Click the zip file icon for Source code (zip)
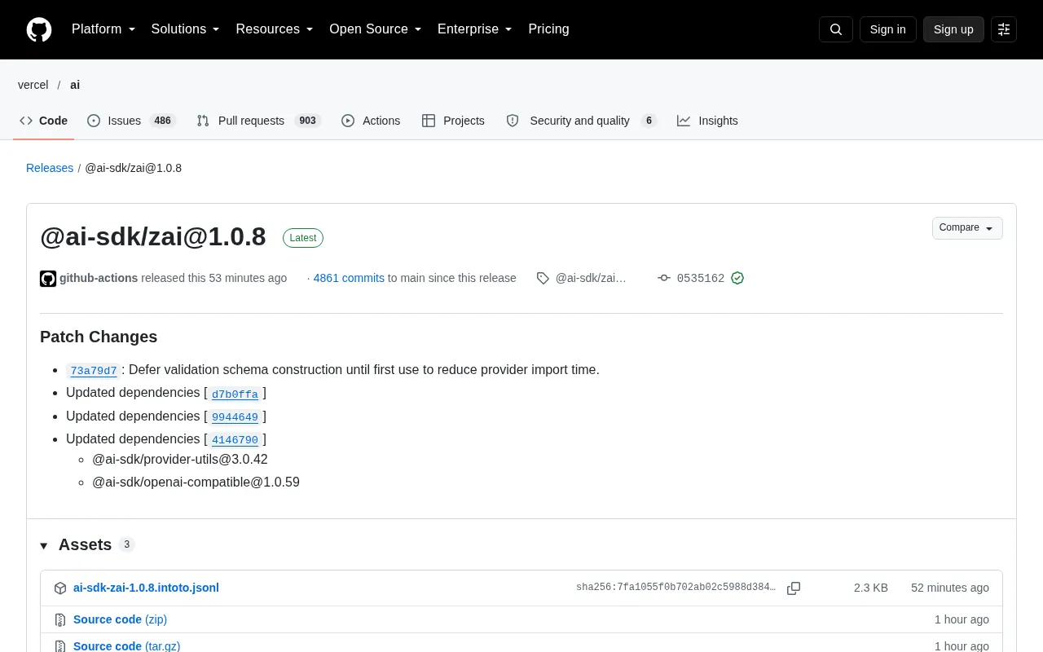The height and width of the screenshot is (652, 1043). click(60, 620)
